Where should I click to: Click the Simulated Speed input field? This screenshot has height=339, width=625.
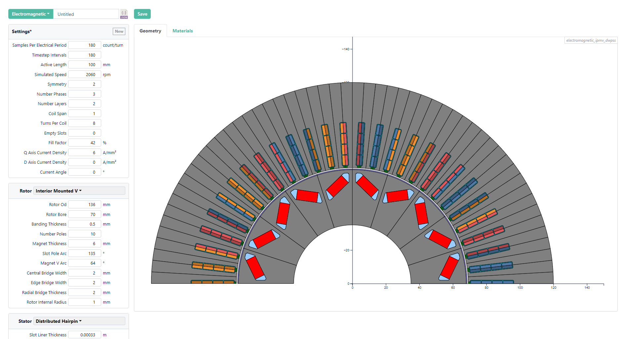pyautogui.click(x=85, y=75)
